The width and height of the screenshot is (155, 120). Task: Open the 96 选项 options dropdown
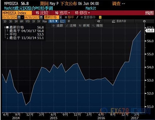63,13
